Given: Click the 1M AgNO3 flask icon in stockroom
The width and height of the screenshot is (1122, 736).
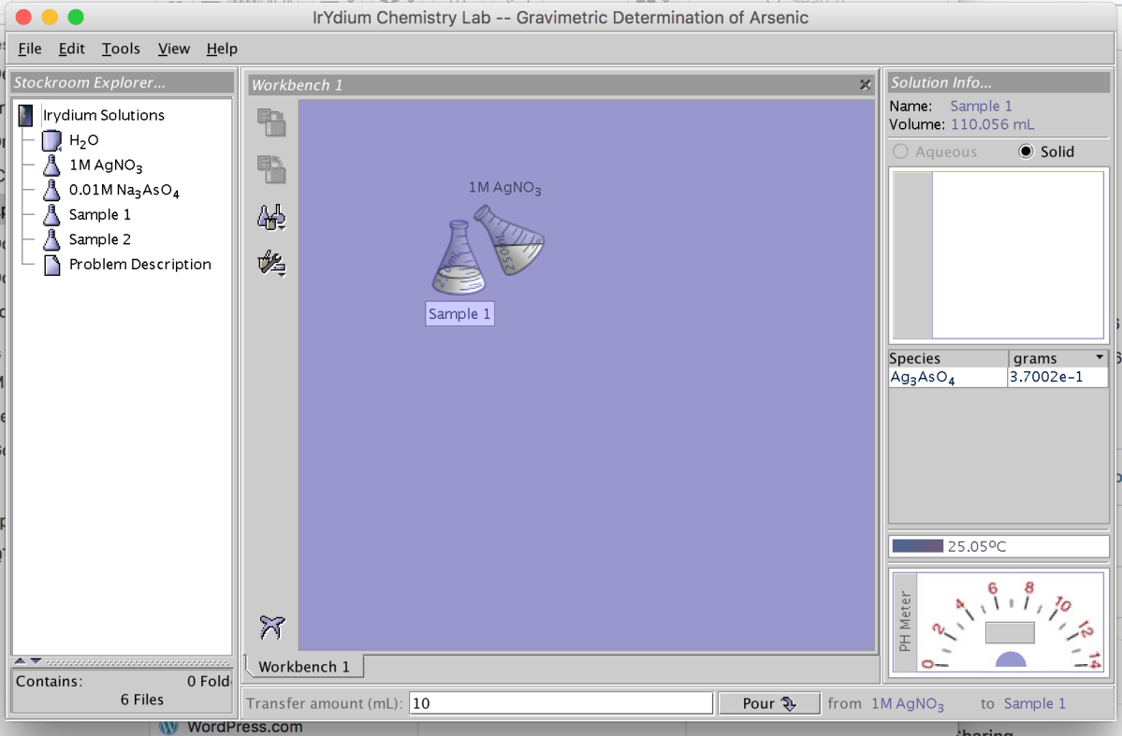Looking at the screenshot, I should tap(51, 166).
